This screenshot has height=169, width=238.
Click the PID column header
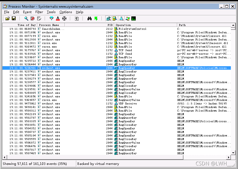point(89,25)
